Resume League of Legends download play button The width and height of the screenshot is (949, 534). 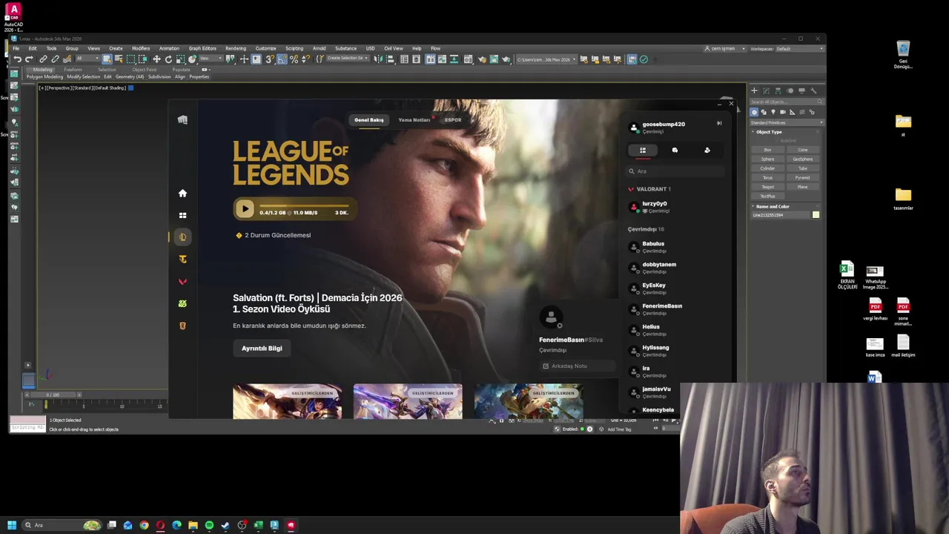pyautogui.click(x=245, y=209)
